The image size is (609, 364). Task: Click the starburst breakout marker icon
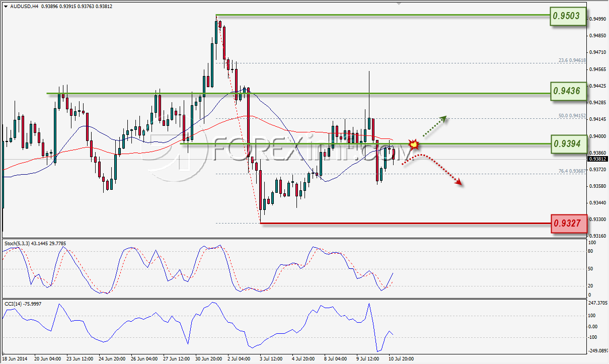pyautogui.click(x=413, y=144)
